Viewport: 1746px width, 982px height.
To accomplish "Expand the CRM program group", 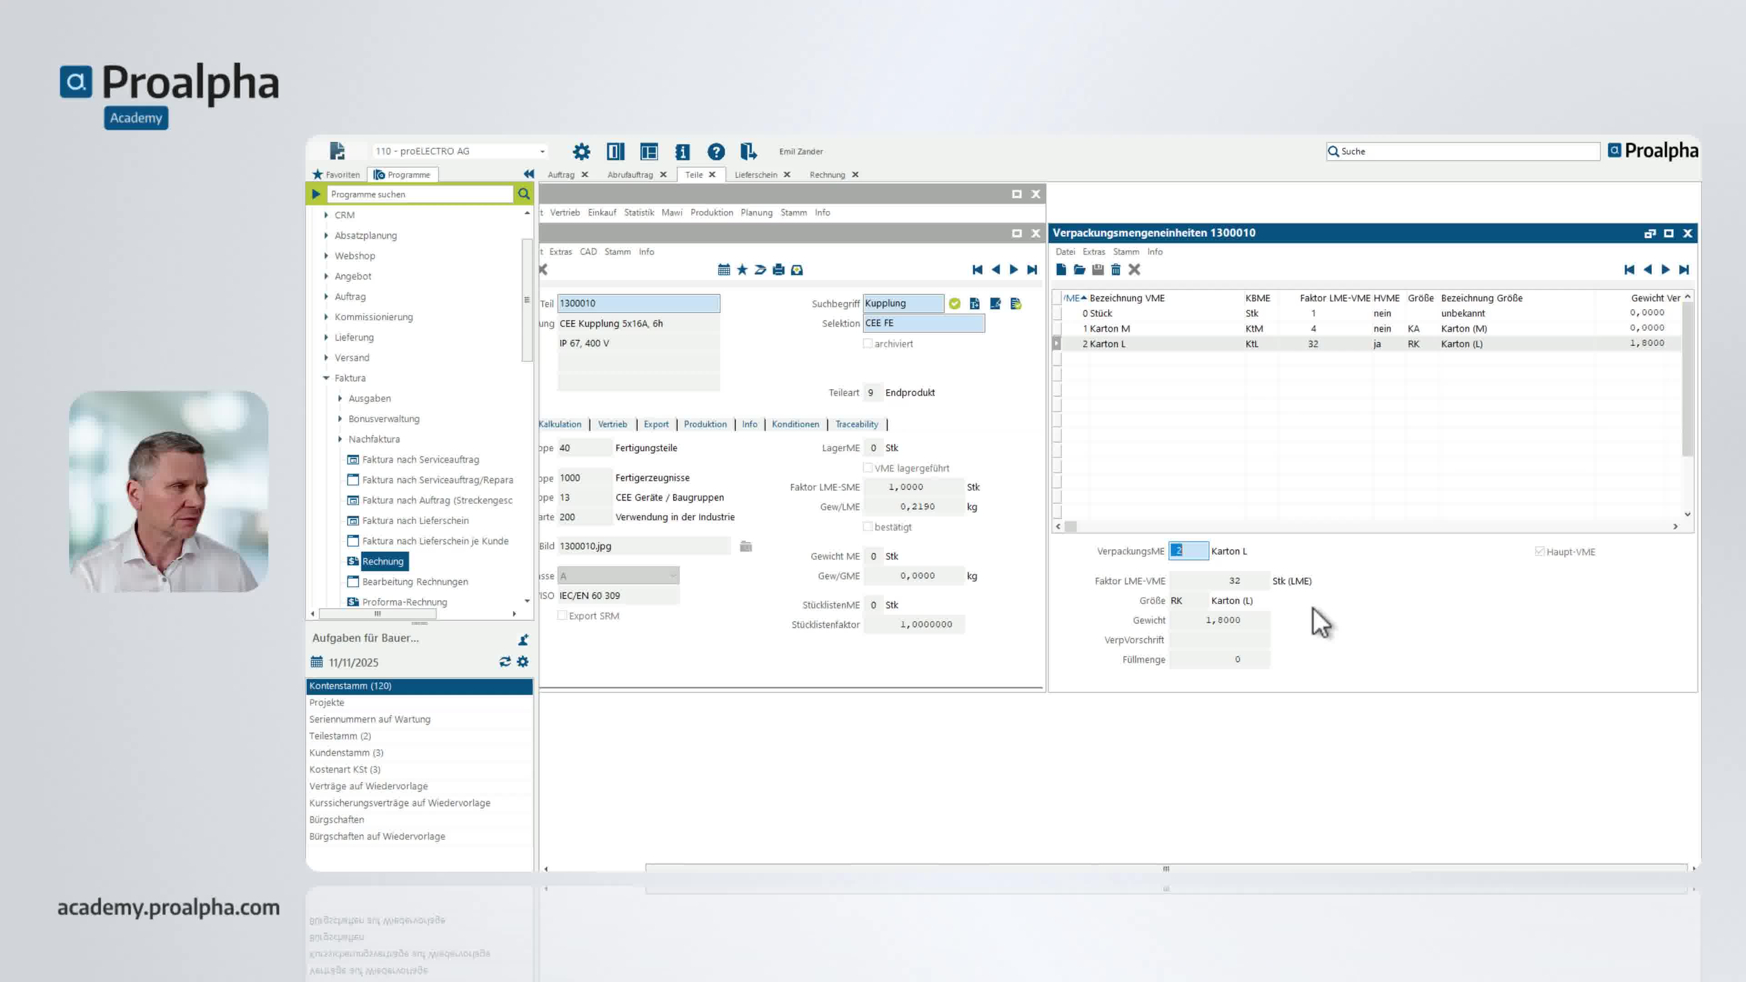I will [326, 215].
